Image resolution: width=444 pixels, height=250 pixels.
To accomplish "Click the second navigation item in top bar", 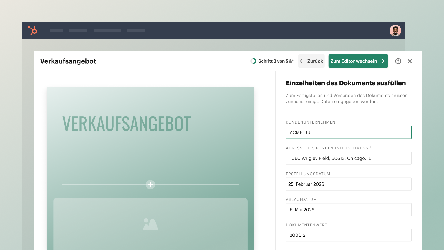I will 78,31.
